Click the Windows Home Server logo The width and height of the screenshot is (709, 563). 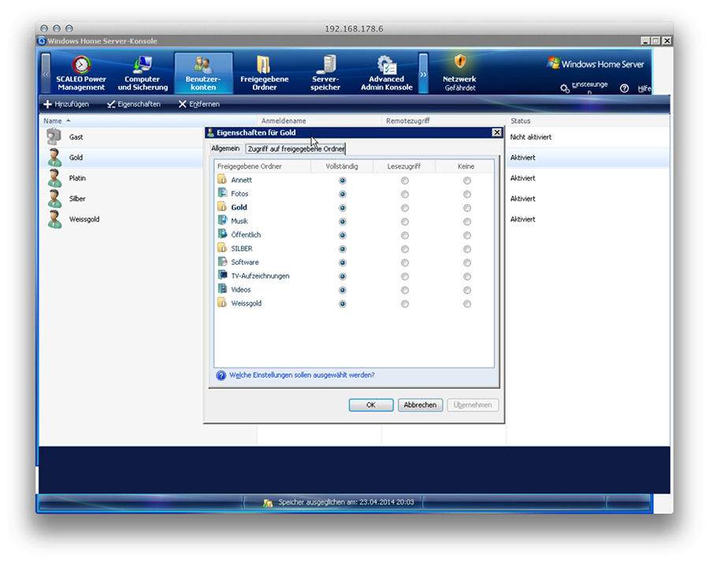tap(595, 63)
